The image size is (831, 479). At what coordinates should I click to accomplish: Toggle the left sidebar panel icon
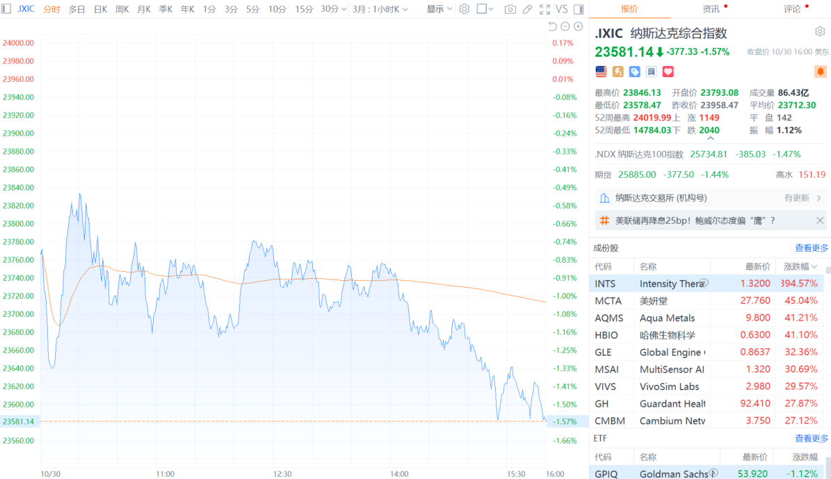pos(6,9)
